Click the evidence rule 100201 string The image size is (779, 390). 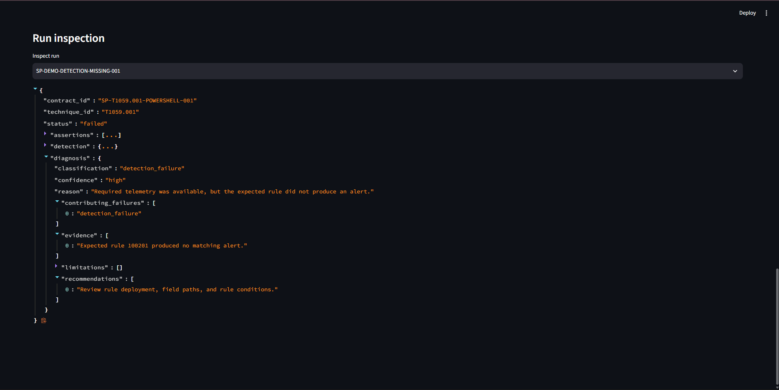[x=162, y=245]
